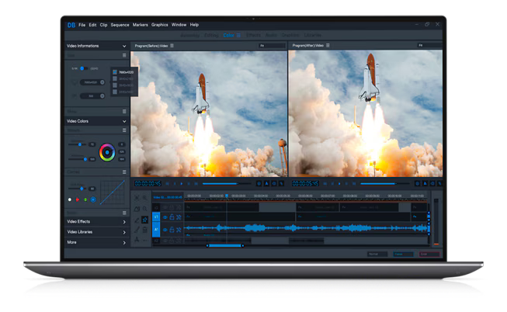
Task: Play the After monitor video
Action: tap(339, 184)
